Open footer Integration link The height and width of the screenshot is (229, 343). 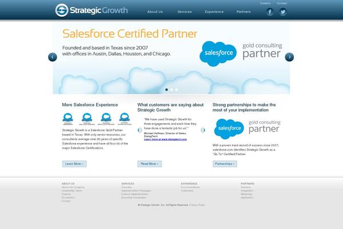247,191
